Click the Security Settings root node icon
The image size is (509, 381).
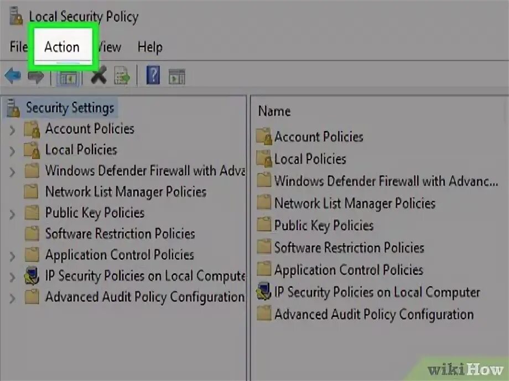[x=13, y=108]
